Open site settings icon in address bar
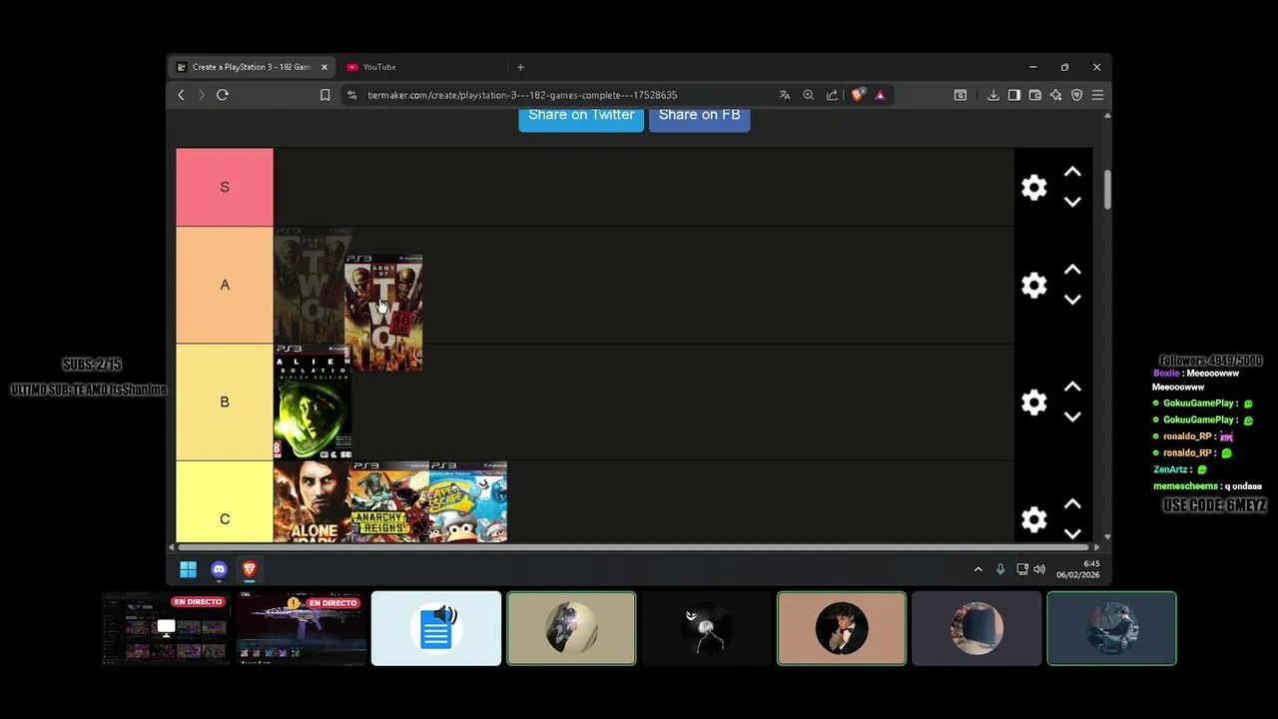1278x719 pixels. pos(351,95)
